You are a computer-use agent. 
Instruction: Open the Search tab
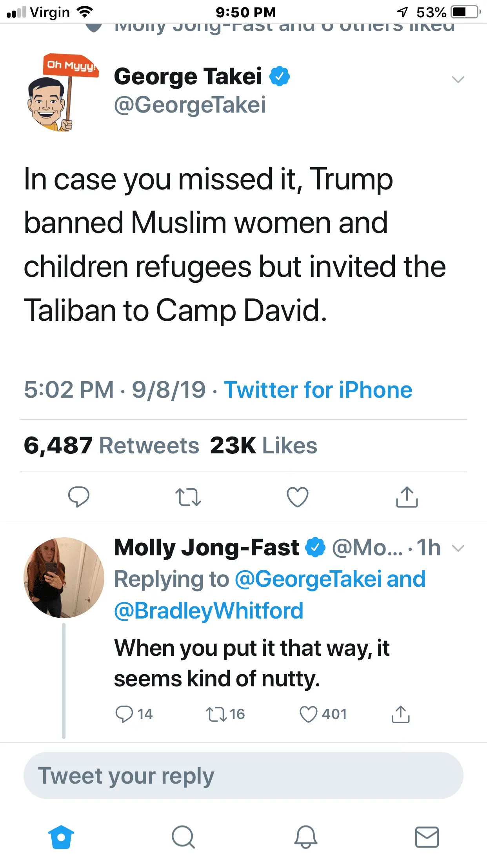click(183, 837)
